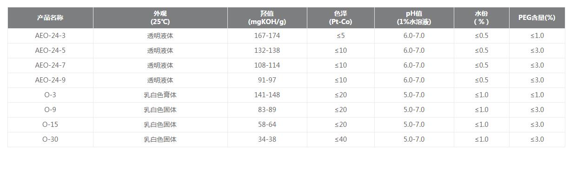This screenshot has height=169, width=570.
Task: Select the 乳白色膏体 appearance cell
Action: tap(160, 95)
